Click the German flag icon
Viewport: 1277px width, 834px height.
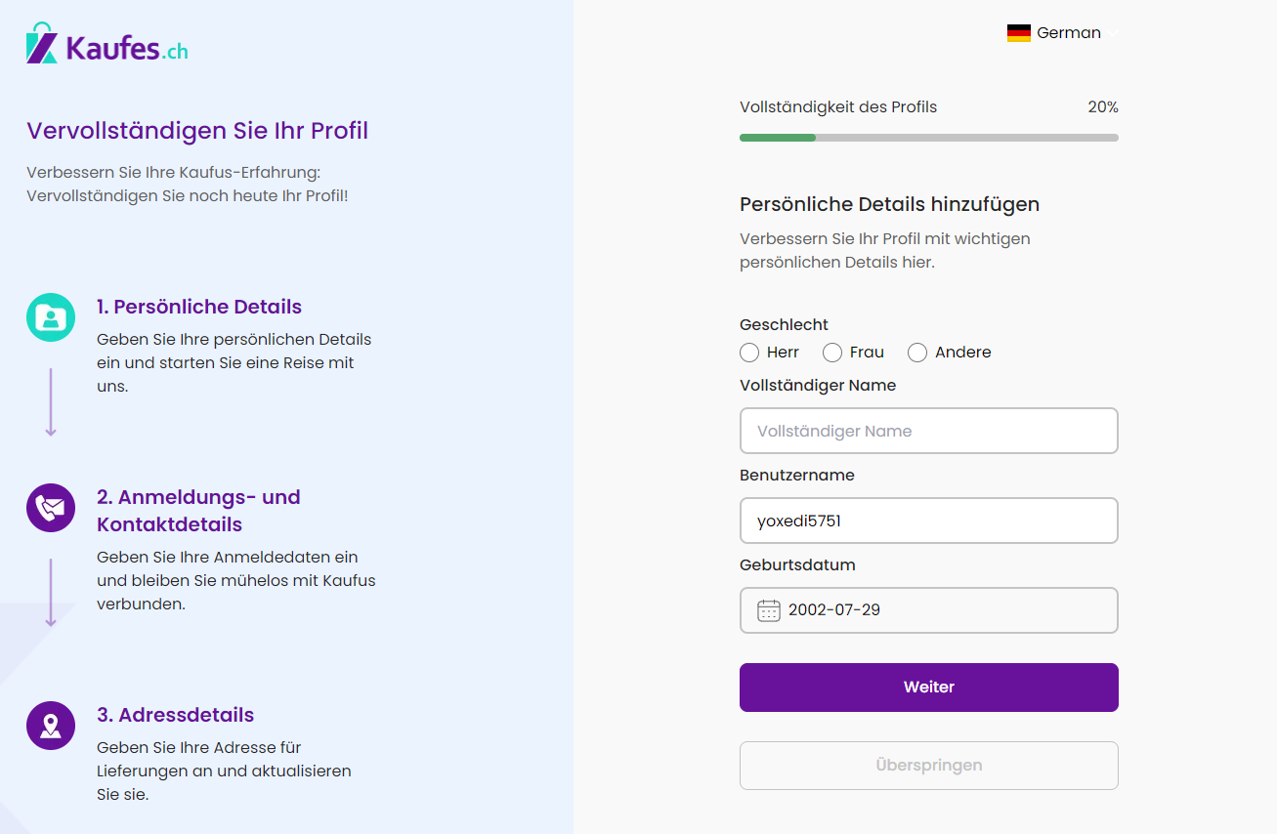click(1019, 33)
